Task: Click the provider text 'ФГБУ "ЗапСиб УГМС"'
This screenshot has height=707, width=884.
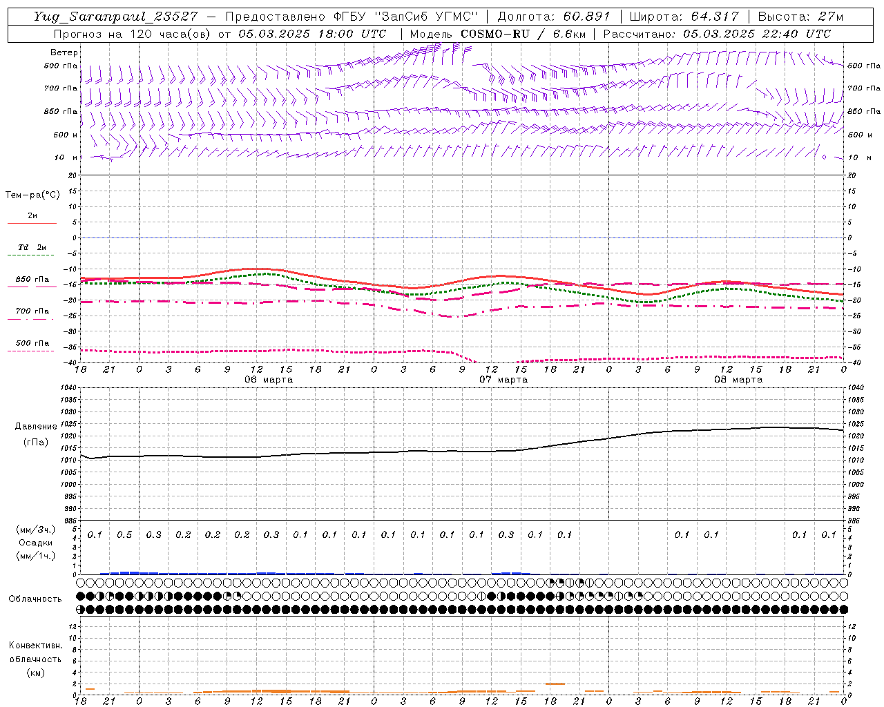Action: tap(406, 17)
